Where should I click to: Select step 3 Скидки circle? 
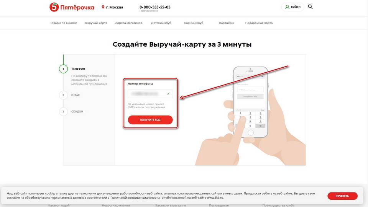(63, 111)
